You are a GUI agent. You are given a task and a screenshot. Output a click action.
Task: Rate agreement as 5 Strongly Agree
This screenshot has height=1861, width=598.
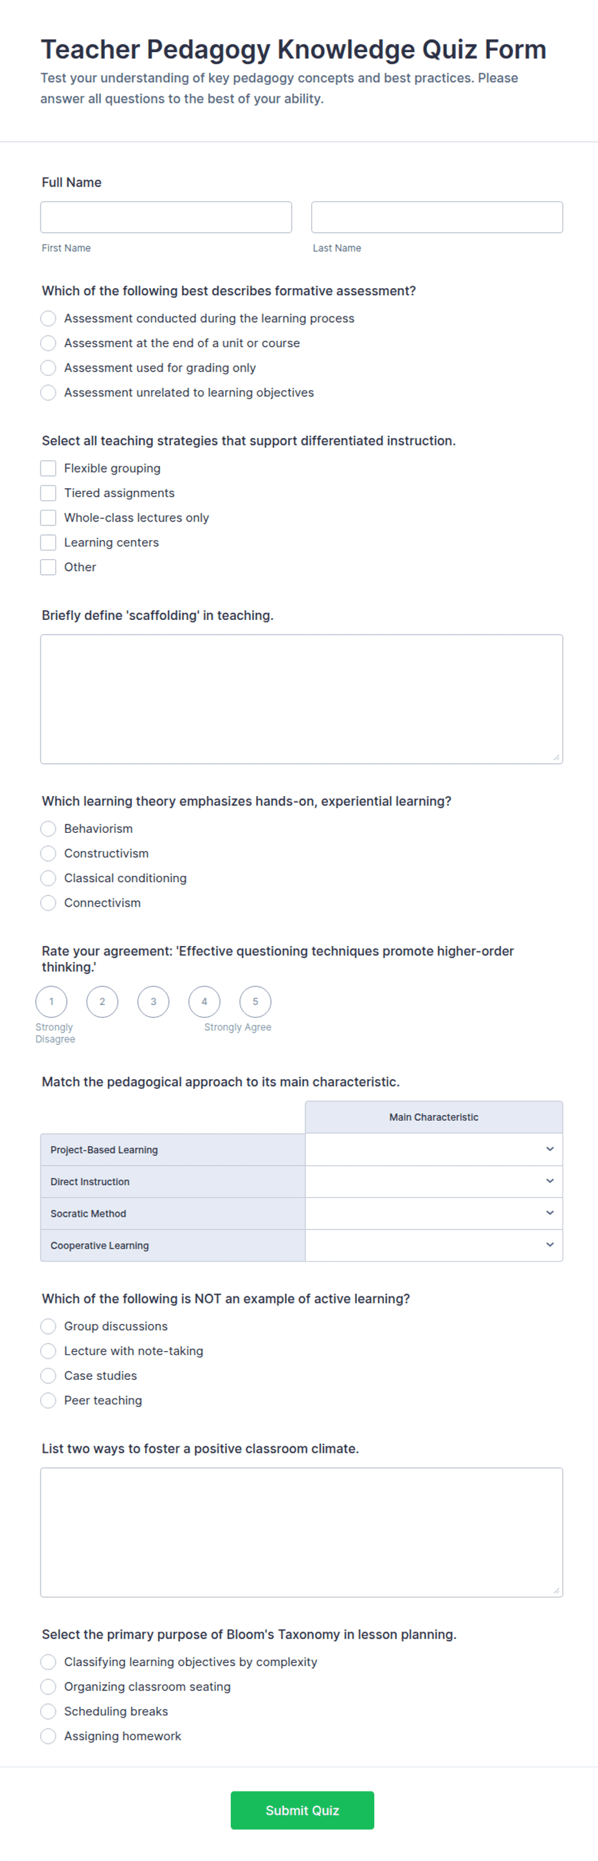coord(255,1002)
